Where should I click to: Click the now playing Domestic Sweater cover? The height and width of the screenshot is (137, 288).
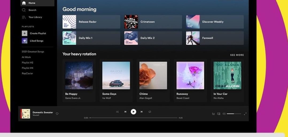[25, 114]
